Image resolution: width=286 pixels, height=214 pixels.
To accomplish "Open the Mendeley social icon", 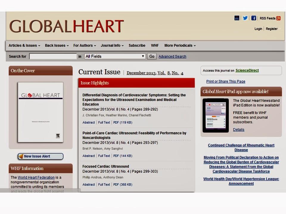I will (x=237, y=18).
